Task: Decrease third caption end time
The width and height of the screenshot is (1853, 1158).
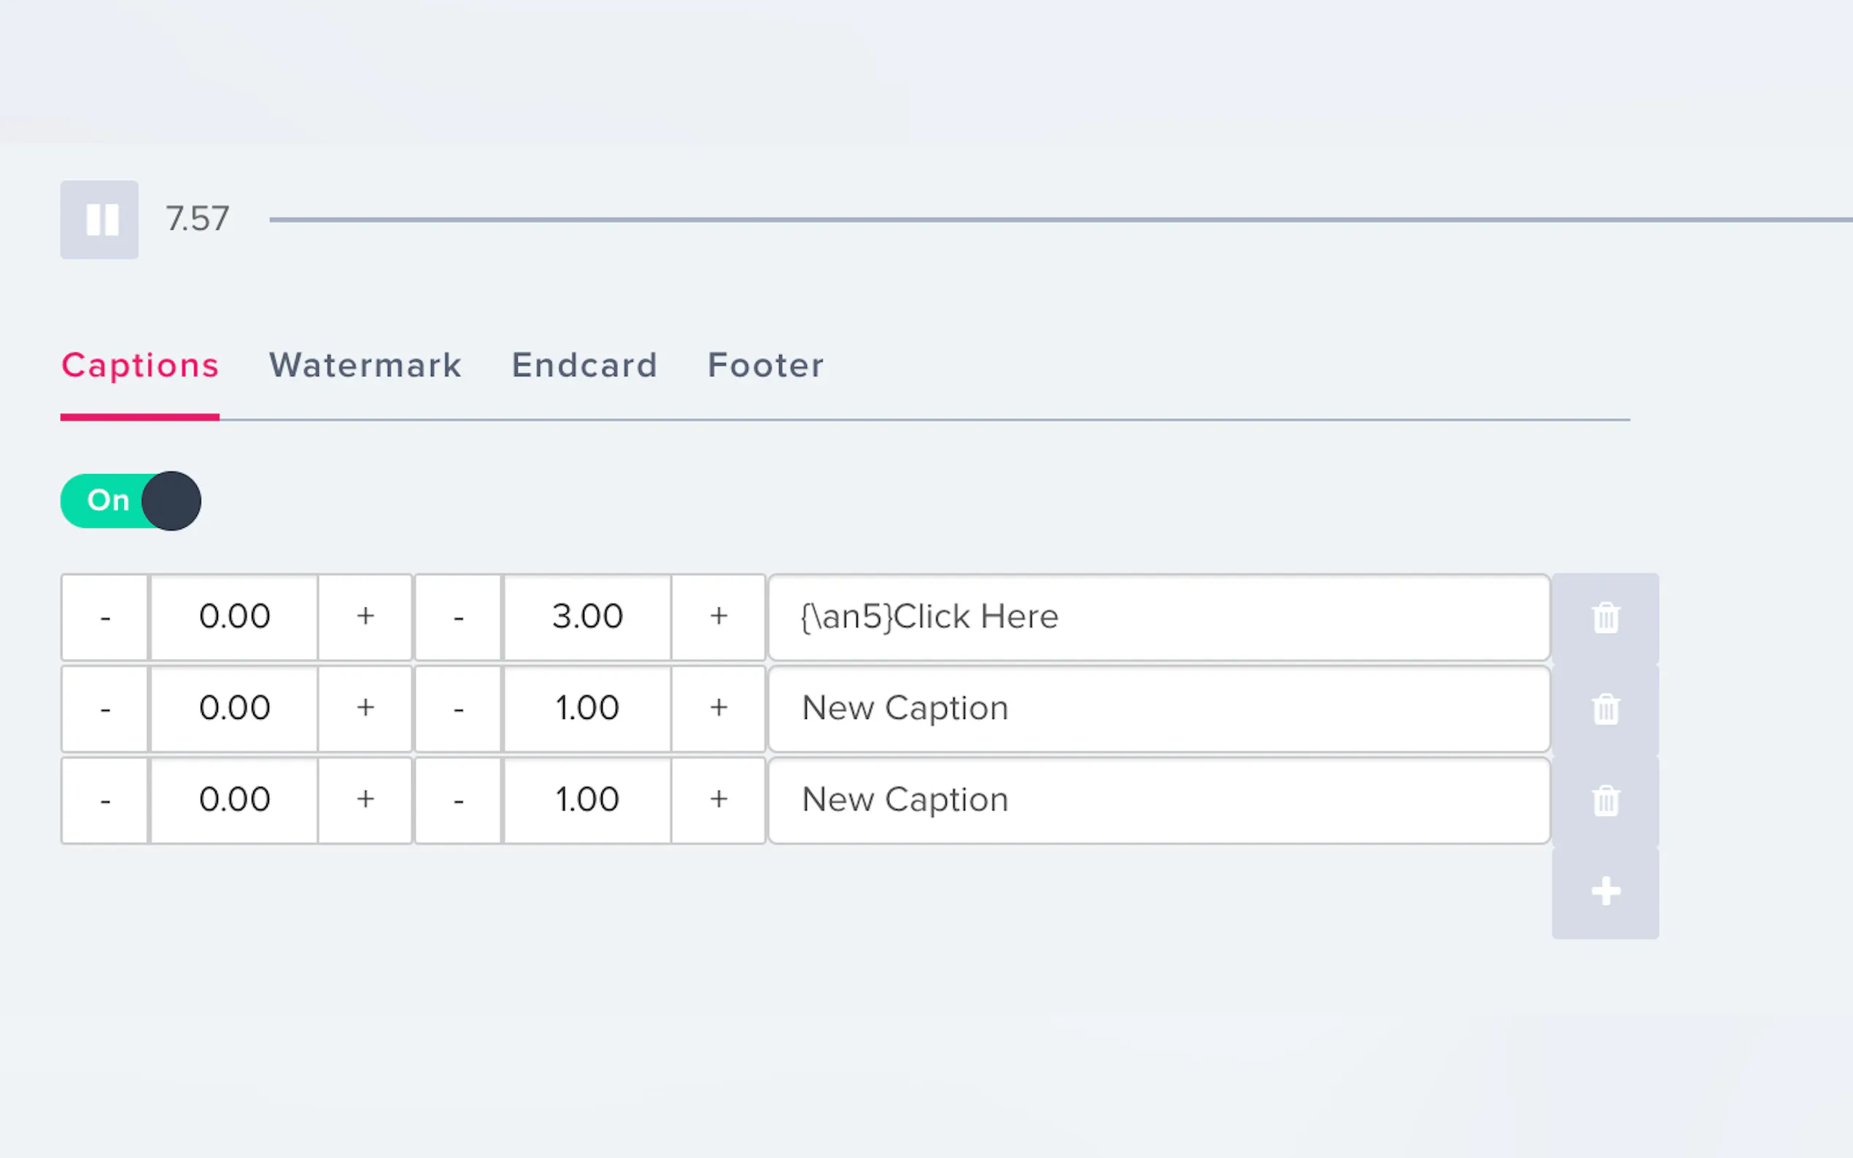Action: 458,801
